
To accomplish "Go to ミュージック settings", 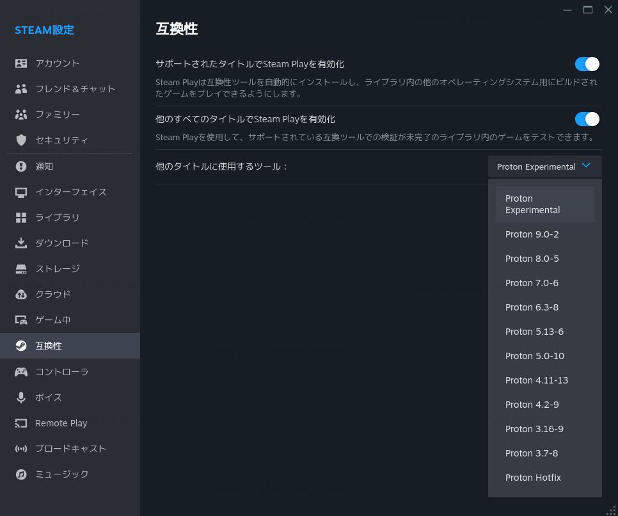I will (x=70, y=474).
